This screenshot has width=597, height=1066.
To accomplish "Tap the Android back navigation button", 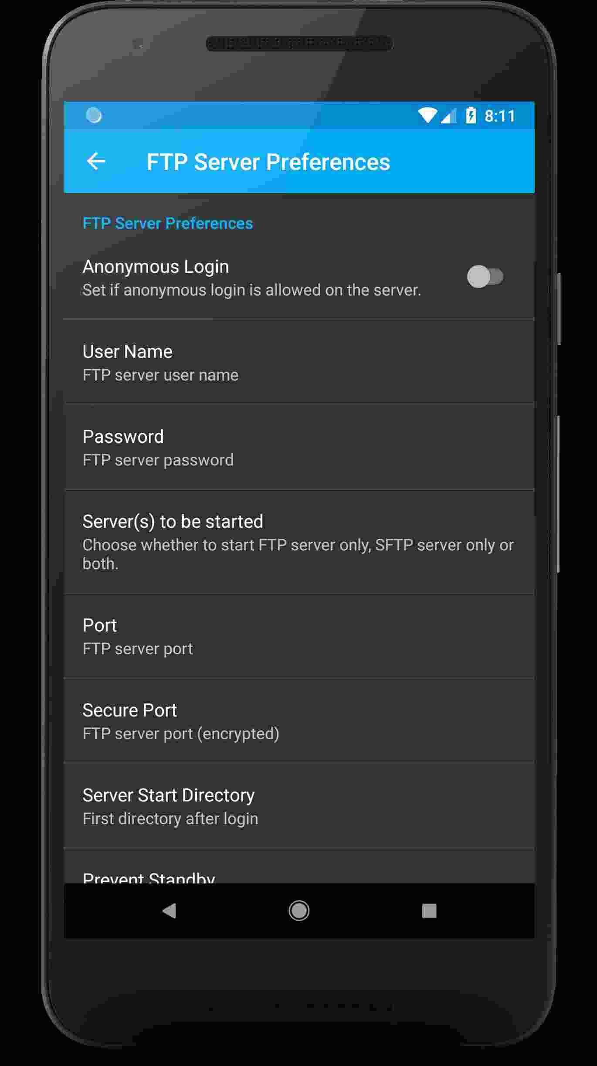I will 169,910.
